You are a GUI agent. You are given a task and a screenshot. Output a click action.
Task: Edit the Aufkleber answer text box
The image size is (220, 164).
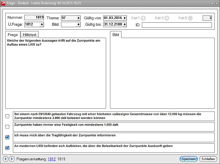tap(114, 148)
